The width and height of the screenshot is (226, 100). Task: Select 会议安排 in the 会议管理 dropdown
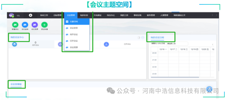pyautogui.click(x=77, y=28)
